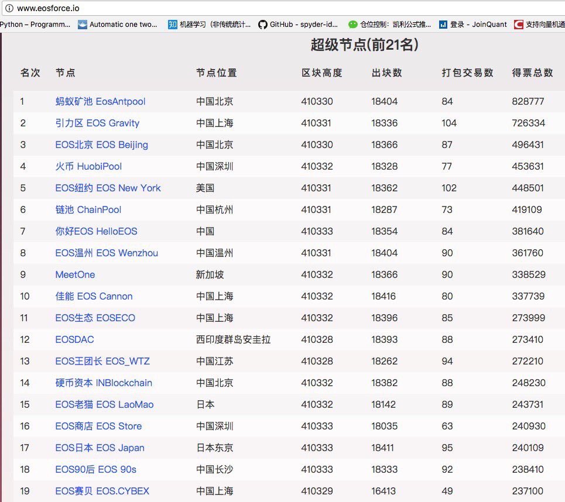Image resolution: width=565 pixels, height=502 pixels.
Task: Select vote total 381640 in HelloEOS row
Action: click(x=528, y=231)
